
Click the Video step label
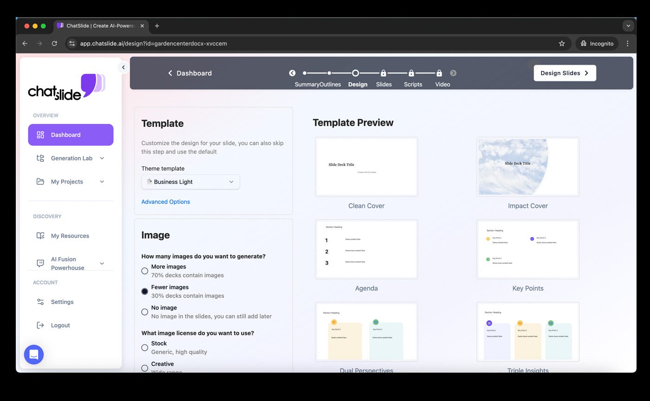(x=442, y=84)
